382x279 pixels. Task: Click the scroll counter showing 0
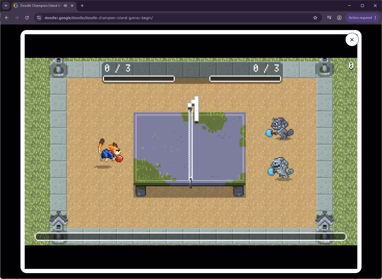pos(351,66)
